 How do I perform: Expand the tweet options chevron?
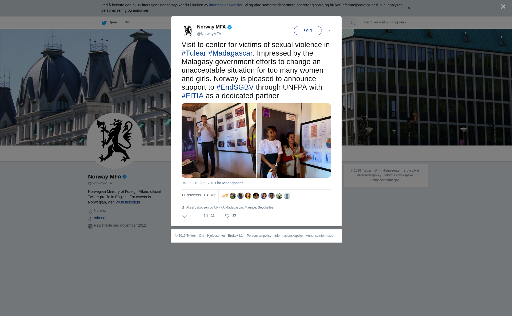329,31
